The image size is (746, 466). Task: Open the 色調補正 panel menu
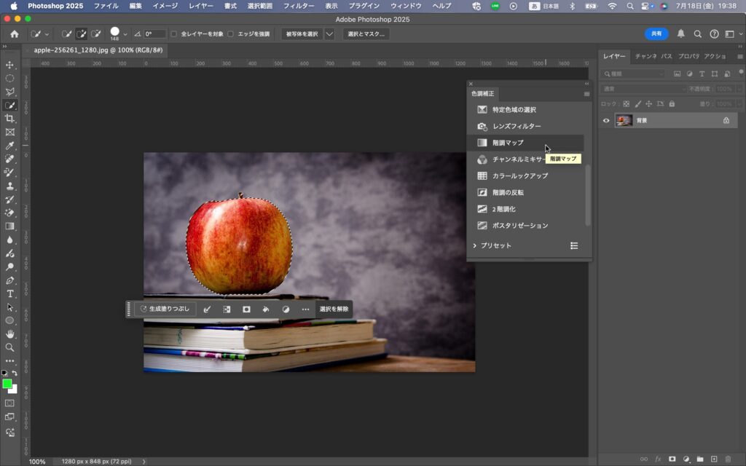tap(586, 94)
